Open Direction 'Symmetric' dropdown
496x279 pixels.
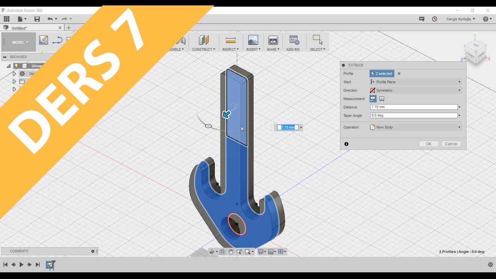click(416, 90)
